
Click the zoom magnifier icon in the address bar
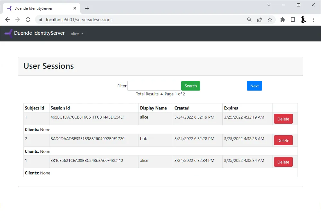pyautogui.click(x=249, y=20)
